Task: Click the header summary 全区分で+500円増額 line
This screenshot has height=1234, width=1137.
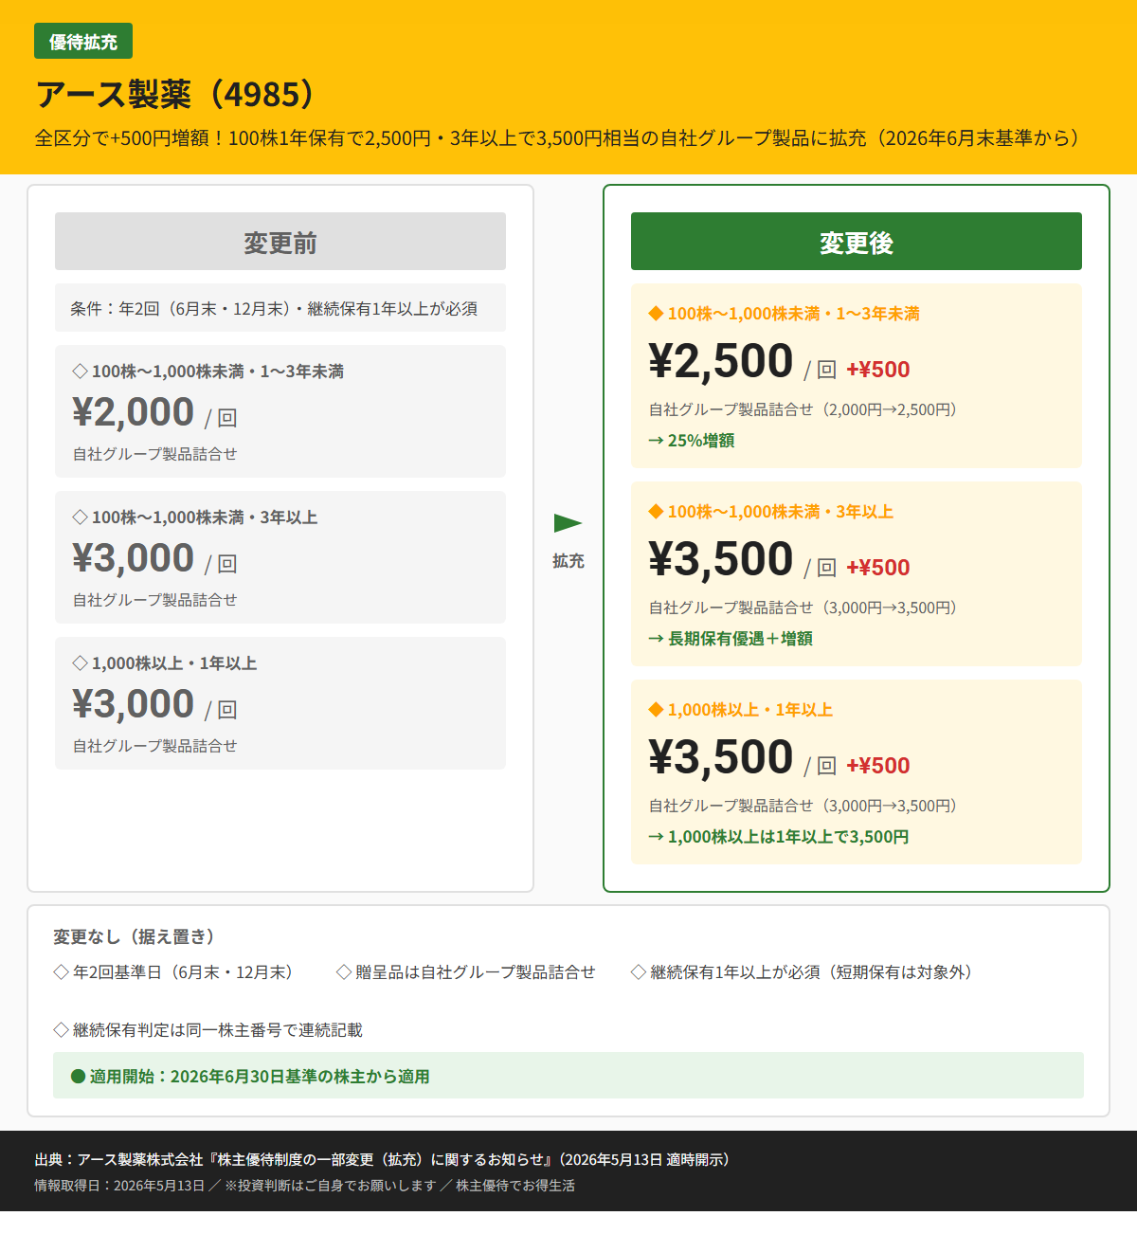Action: point(558,138)
